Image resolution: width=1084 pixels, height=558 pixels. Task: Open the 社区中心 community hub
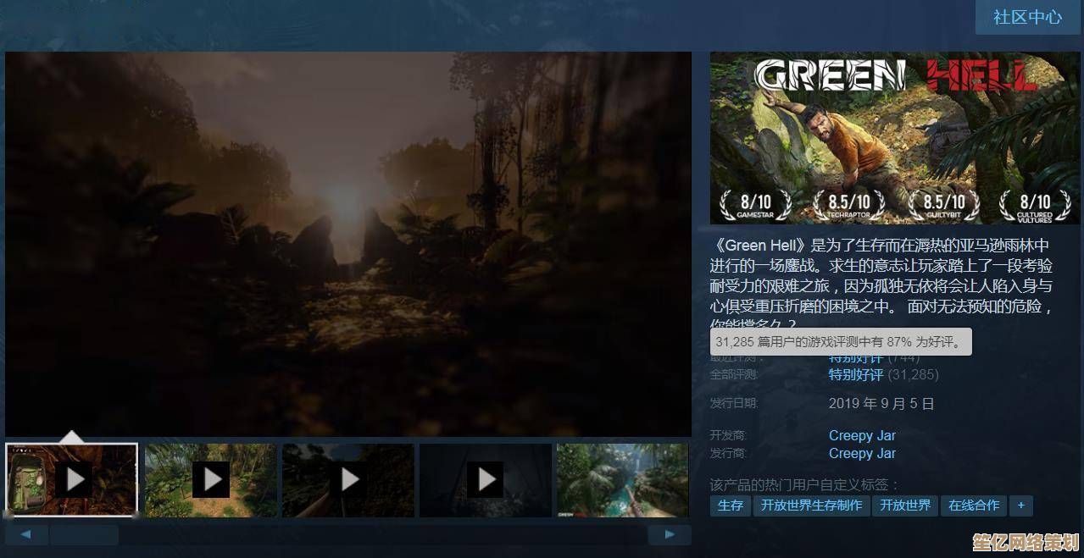(x=1027, y=18)
